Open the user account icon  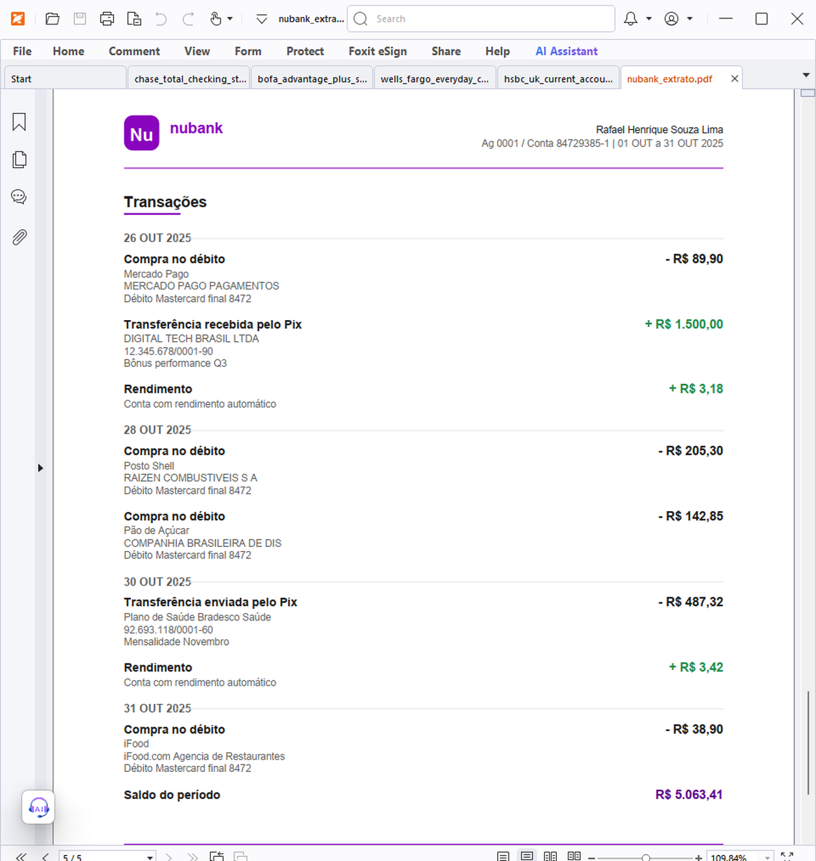tap(672, 19)
